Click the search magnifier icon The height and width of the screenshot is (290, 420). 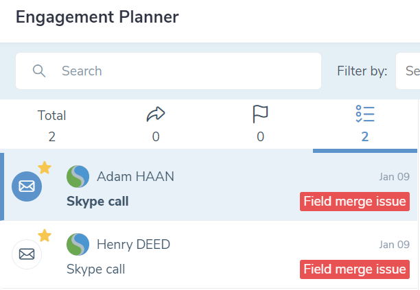39,71
